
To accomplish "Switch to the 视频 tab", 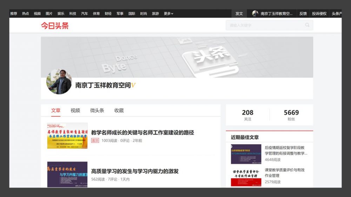I will pos(75,110).
